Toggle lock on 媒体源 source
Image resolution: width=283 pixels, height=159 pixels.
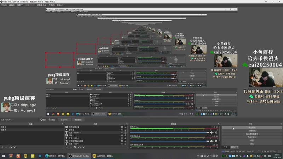(x=126, y=130)
